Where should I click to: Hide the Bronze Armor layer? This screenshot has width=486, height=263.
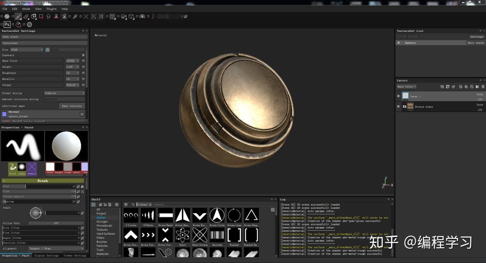(399, 107)
